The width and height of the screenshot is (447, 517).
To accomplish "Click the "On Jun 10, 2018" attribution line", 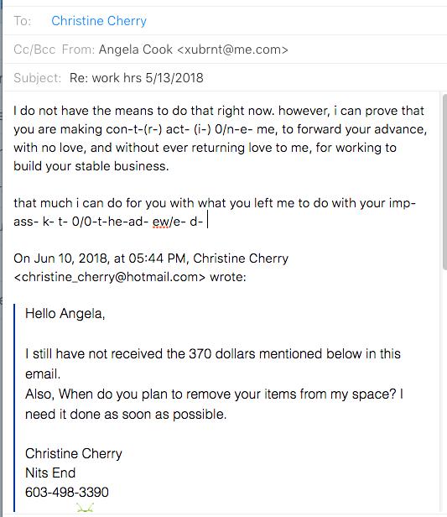I will (x=151, y=258).
